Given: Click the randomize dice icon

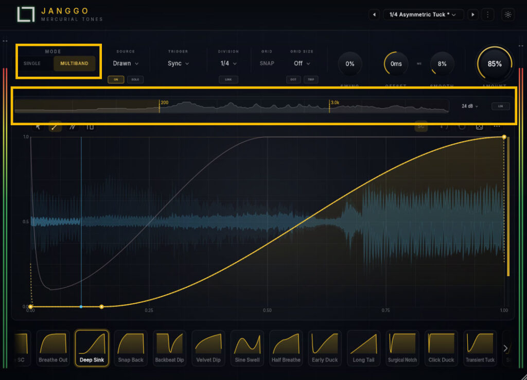Looking at the screenshot, I should tap(479, 127).
